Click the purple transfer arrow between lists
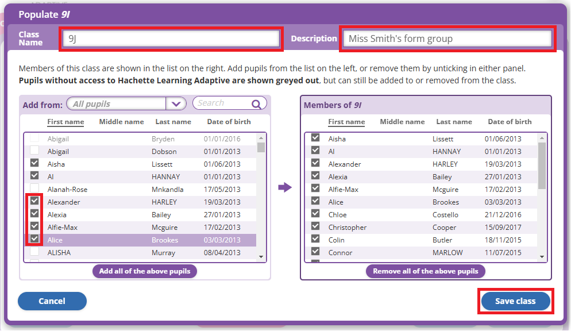 [285, 188]
